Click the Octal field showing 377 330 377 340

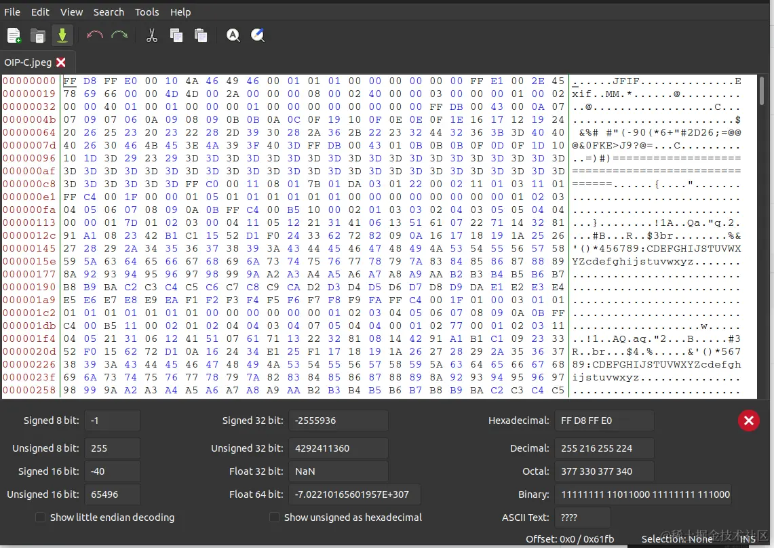tap(604, 471)
